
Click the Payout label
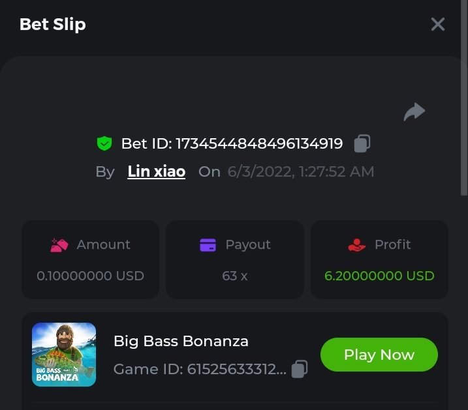click(247, 245)
